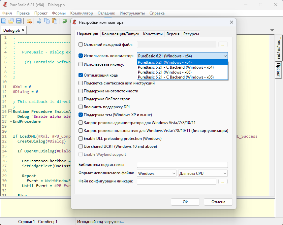Open the 'Файл' menu
The height and width of the screenshot is (225, 283).
(x=7, y=13)
